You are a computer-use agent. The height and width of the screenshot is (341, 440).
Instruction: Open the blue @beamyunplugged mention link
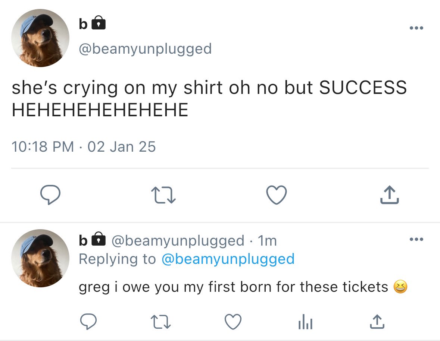pyautogui.click(x=228, y=259)
